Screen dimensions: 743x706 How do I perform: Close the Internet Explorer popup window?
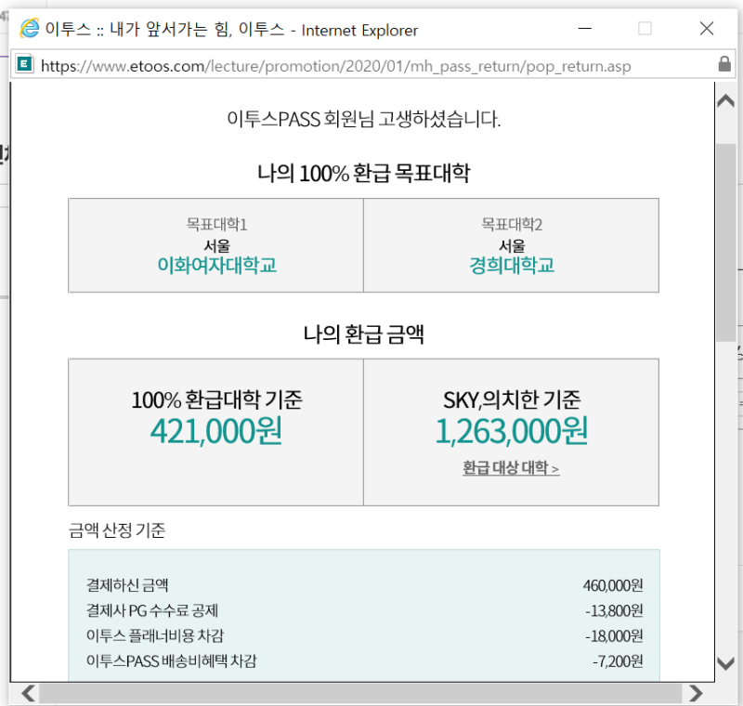(707, 29)
